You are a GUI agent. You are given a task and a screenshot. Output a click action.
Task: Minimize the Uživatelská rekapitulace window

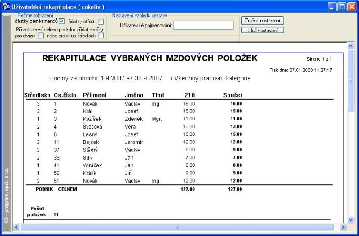pos(332,7)
